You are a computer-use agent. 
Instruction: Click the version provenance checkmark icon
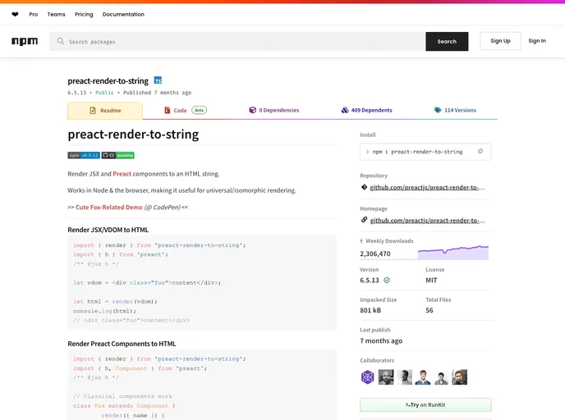(387, 281)
